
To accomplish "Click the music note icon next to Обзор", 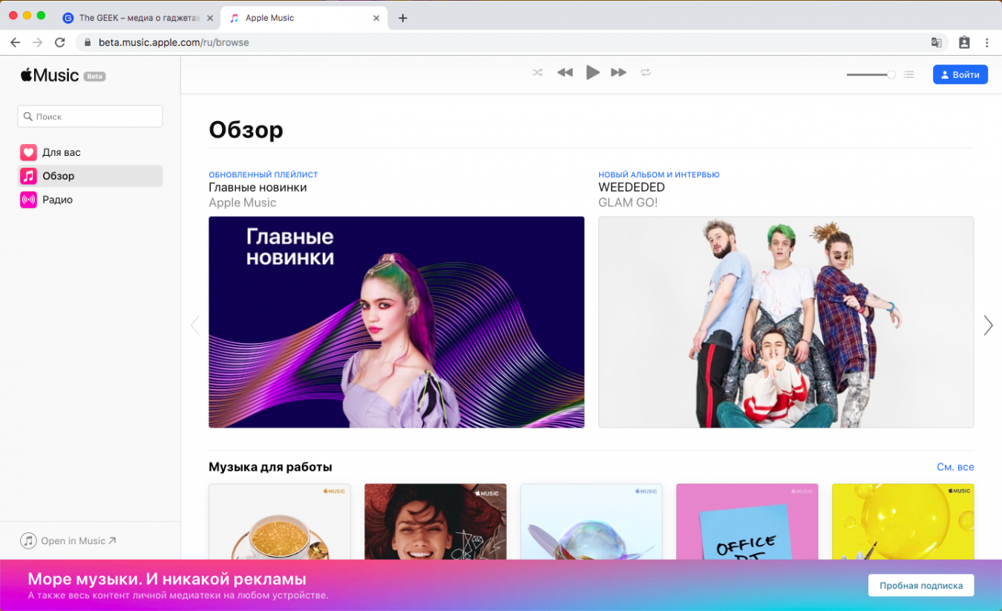I will [28, 176].
